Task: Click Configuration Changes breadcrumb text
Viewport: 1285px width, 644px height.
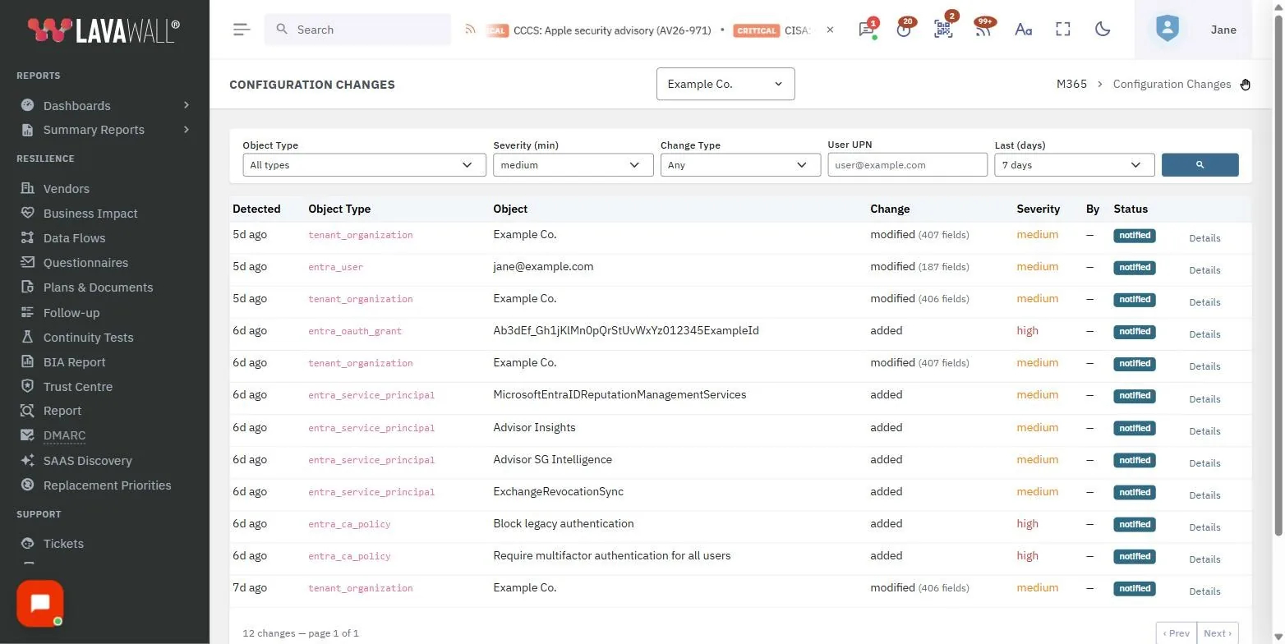Action: tap(1172, 84)
